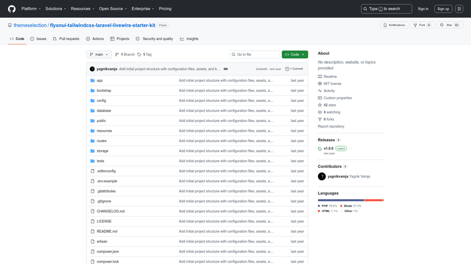
Task: Open composer.json file
Action: [108, 251]
